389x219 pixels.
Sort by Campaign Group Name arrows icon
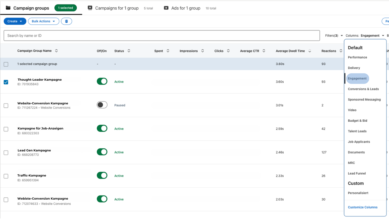[x=56, y=51]
